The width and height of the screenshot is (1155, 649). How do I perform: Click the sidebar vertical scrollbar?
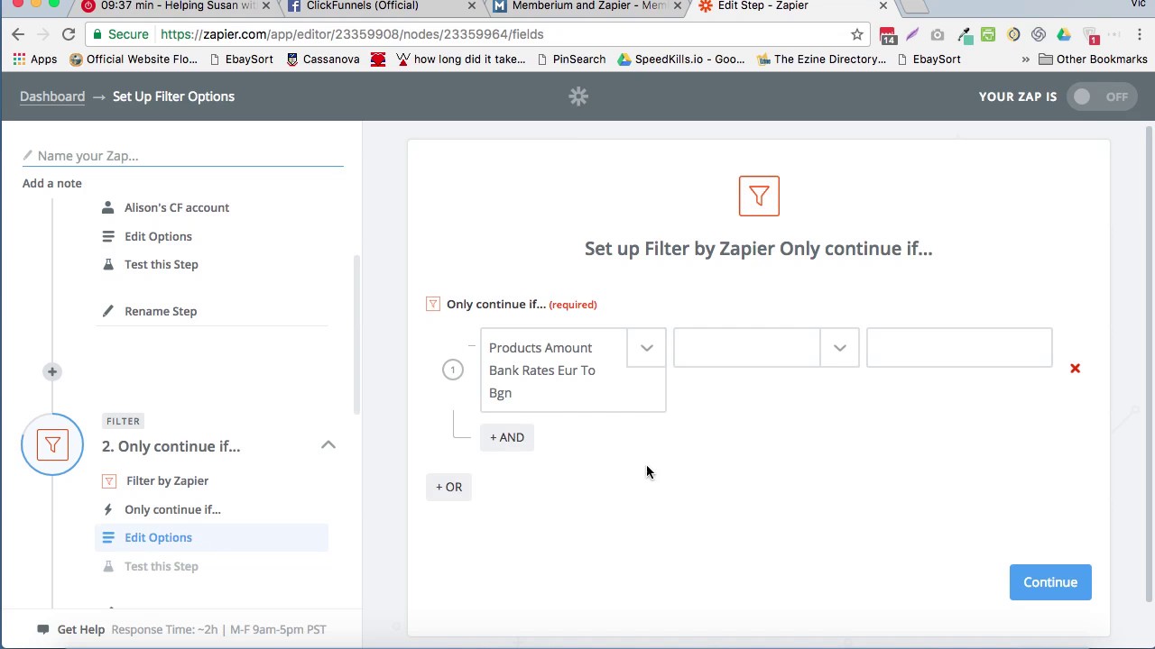[356, 334]
